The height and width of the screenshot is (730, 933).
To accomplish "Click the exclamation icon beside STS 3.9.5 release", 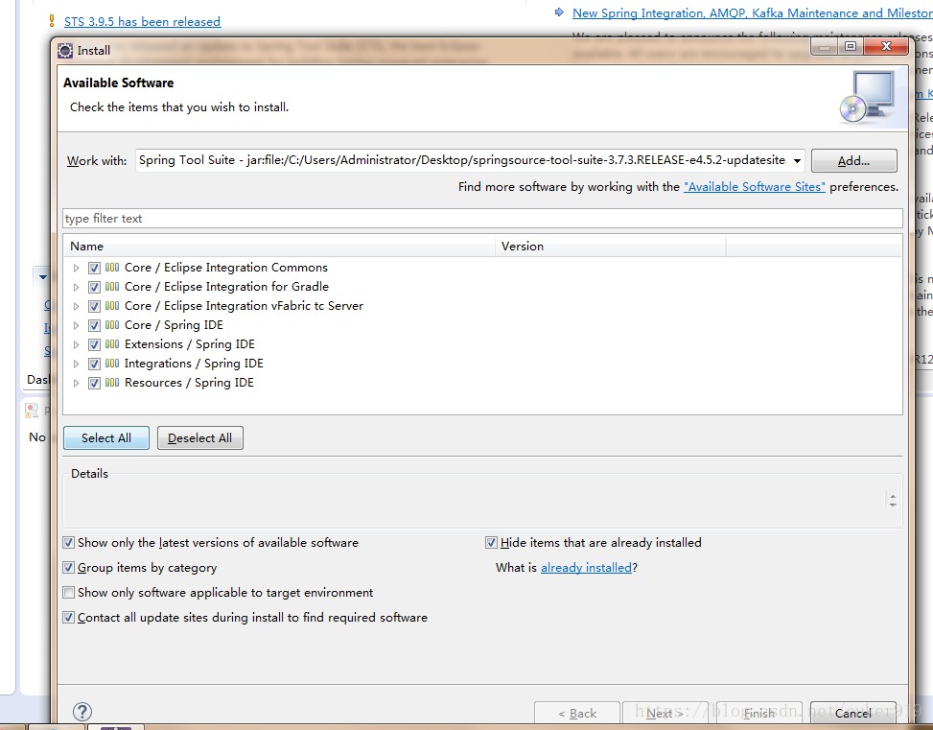I will pos(52,21).
